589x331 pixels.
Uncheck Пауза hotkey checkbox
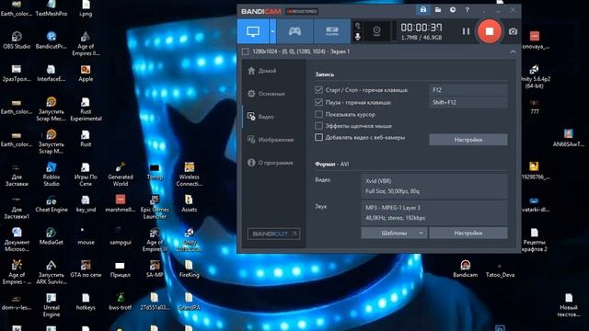click(319, 102)
